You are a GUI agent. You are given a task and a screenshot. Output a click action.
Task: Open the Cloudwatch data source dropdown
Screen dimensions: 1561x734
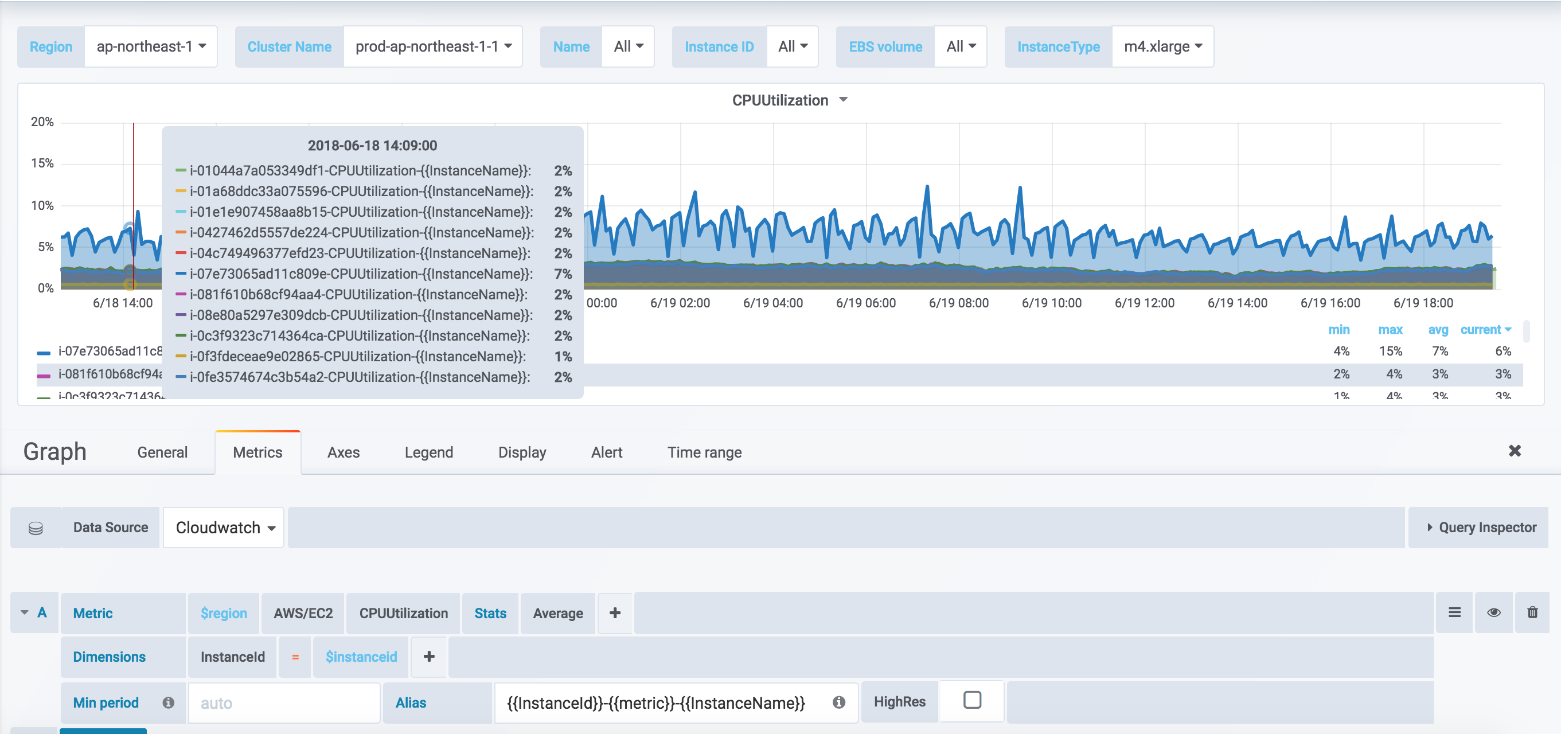224,528
